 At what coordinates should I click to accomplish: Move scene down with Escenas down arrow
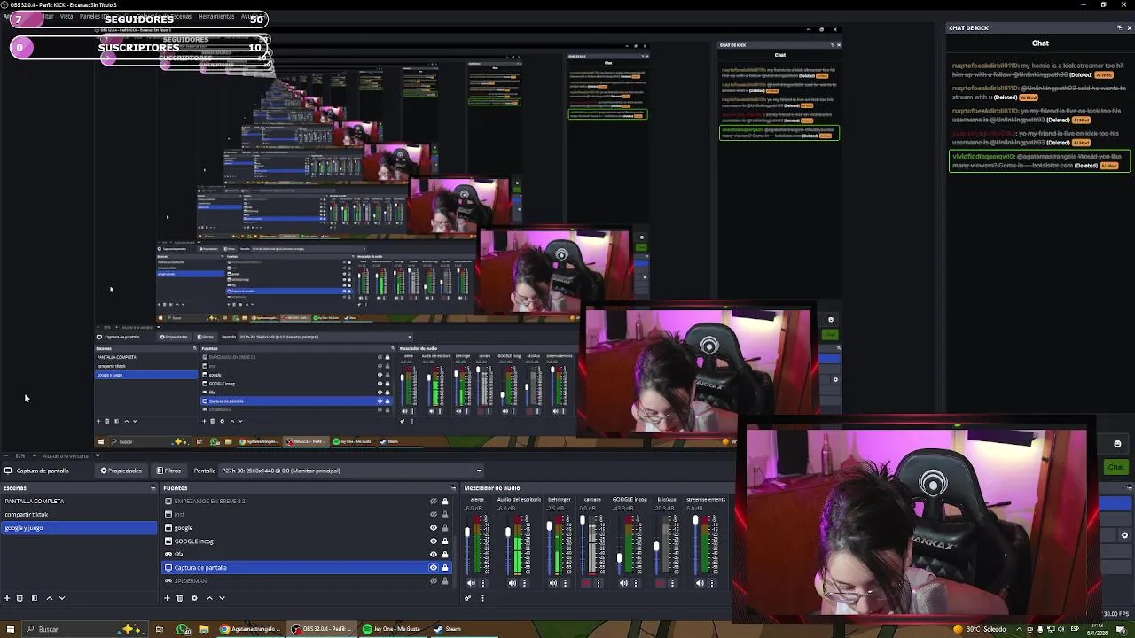(62, 598)
